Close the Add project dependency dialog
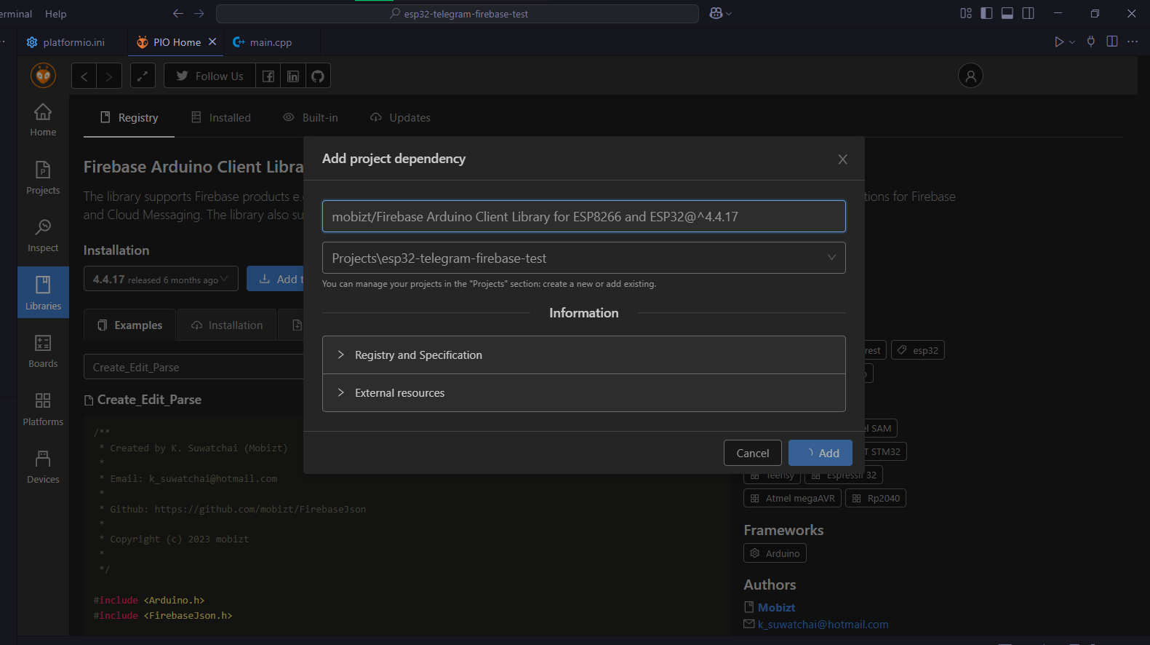 click(842, 159)
